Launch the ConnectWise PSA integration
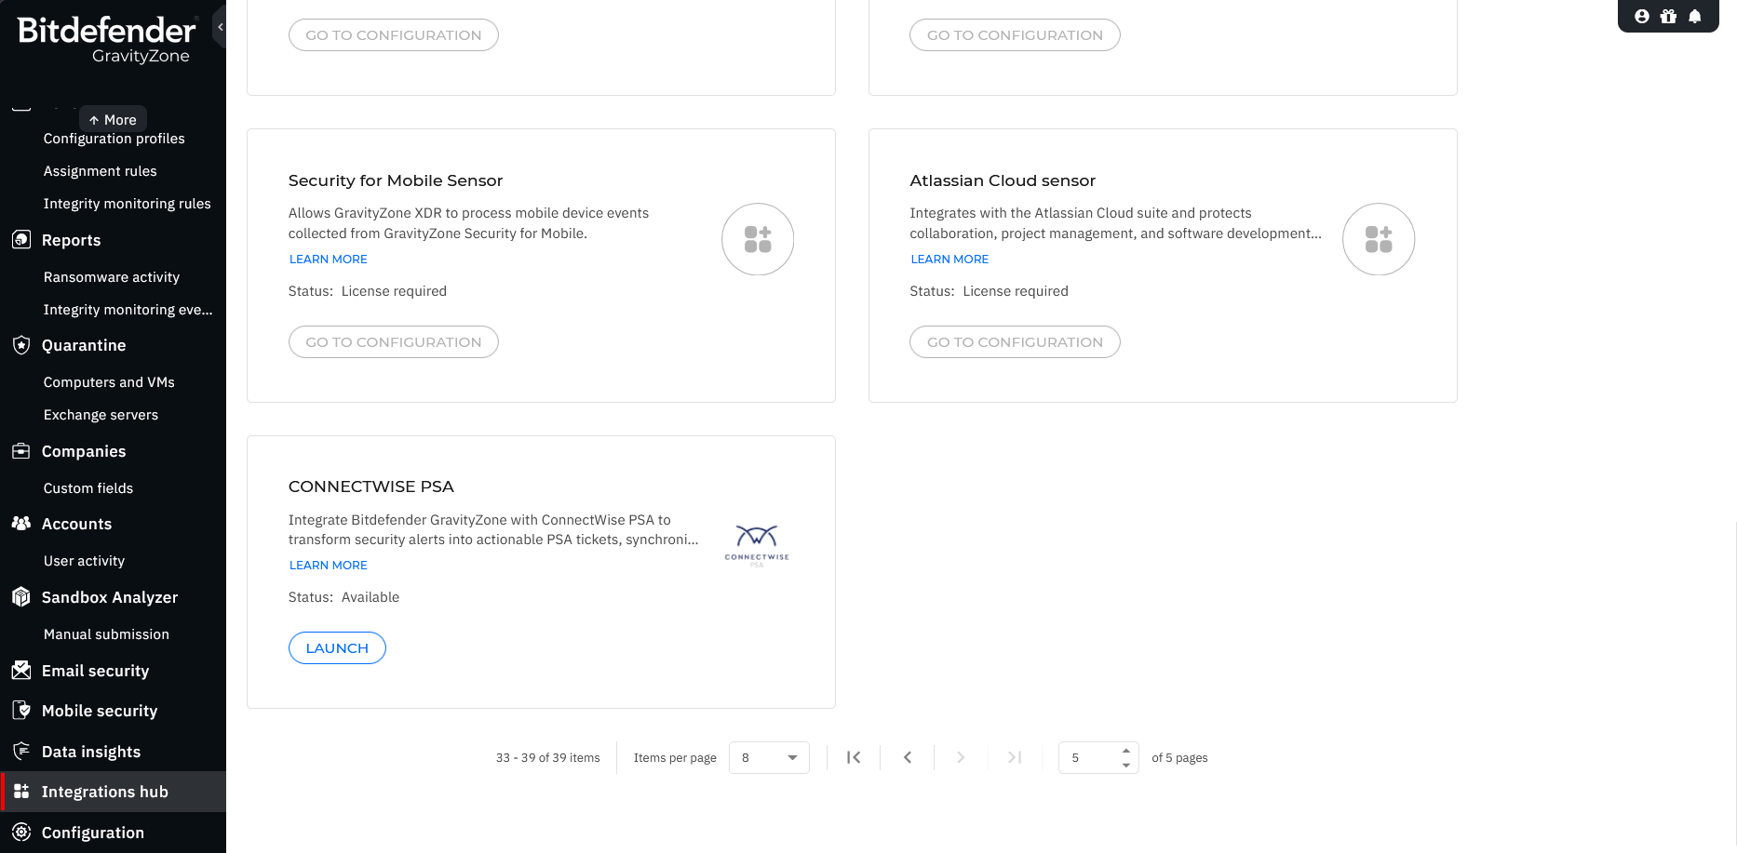 click(x=337, y=647)
